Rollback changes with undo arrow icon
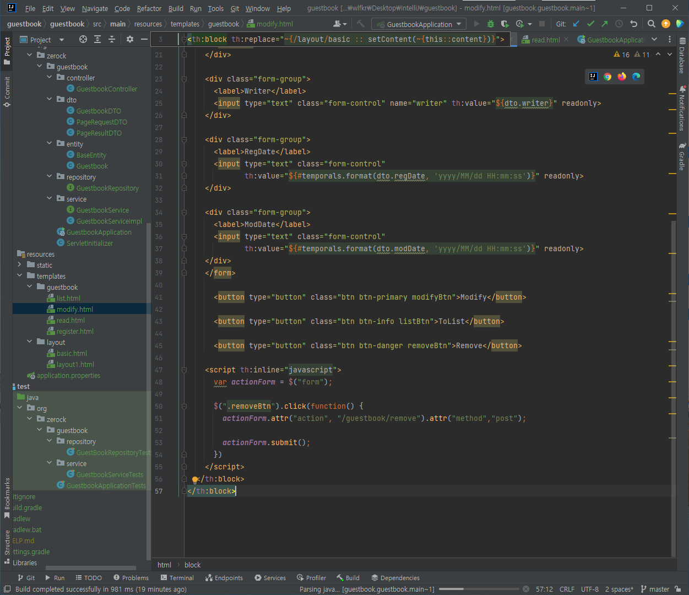The width and height of the screenshot is (689, 595). pos(633,24)
